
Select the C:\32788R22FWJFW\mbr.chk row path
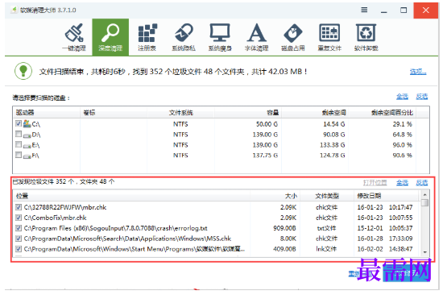point(65,207)
